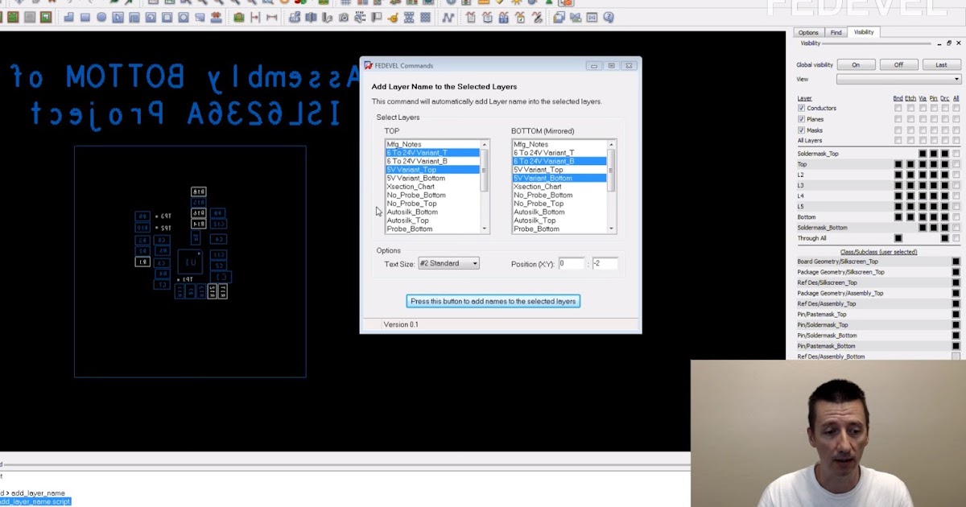Switch to the Options tab
Screen dimensions: 966x507
(x=808, y=33)
